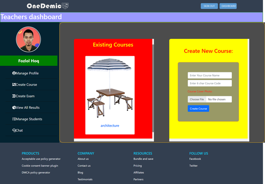265x184 pixels.
Task: Focus the Enter Your Course Name field
Action: click(x=210, y=75)
